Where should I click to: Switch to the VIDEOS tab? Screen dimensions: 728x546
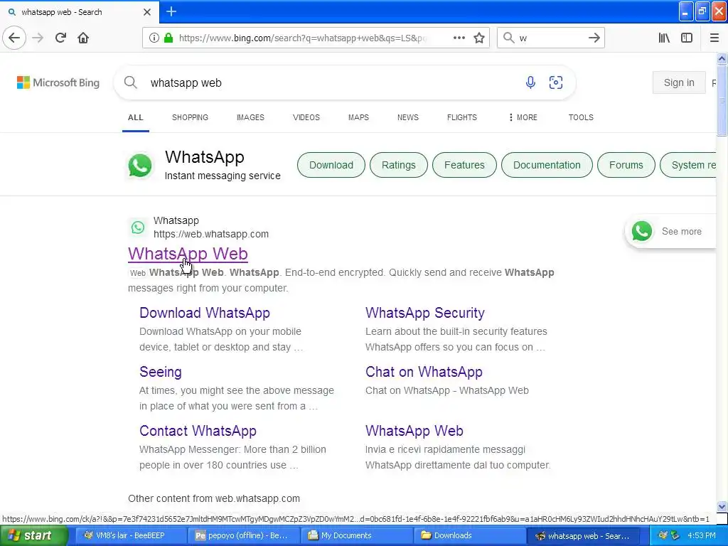pyautogui.click(x=306, y=117)
